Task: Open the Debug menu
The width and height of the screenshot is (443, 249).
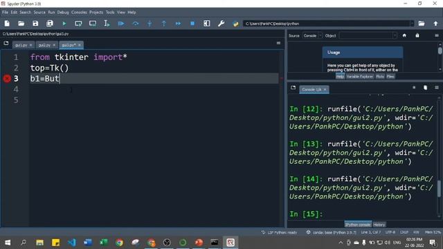Action: point(63,12)
